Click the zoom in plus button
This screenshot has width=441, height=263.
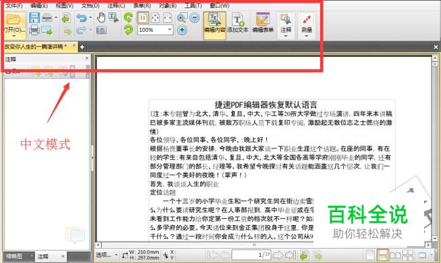183,30
